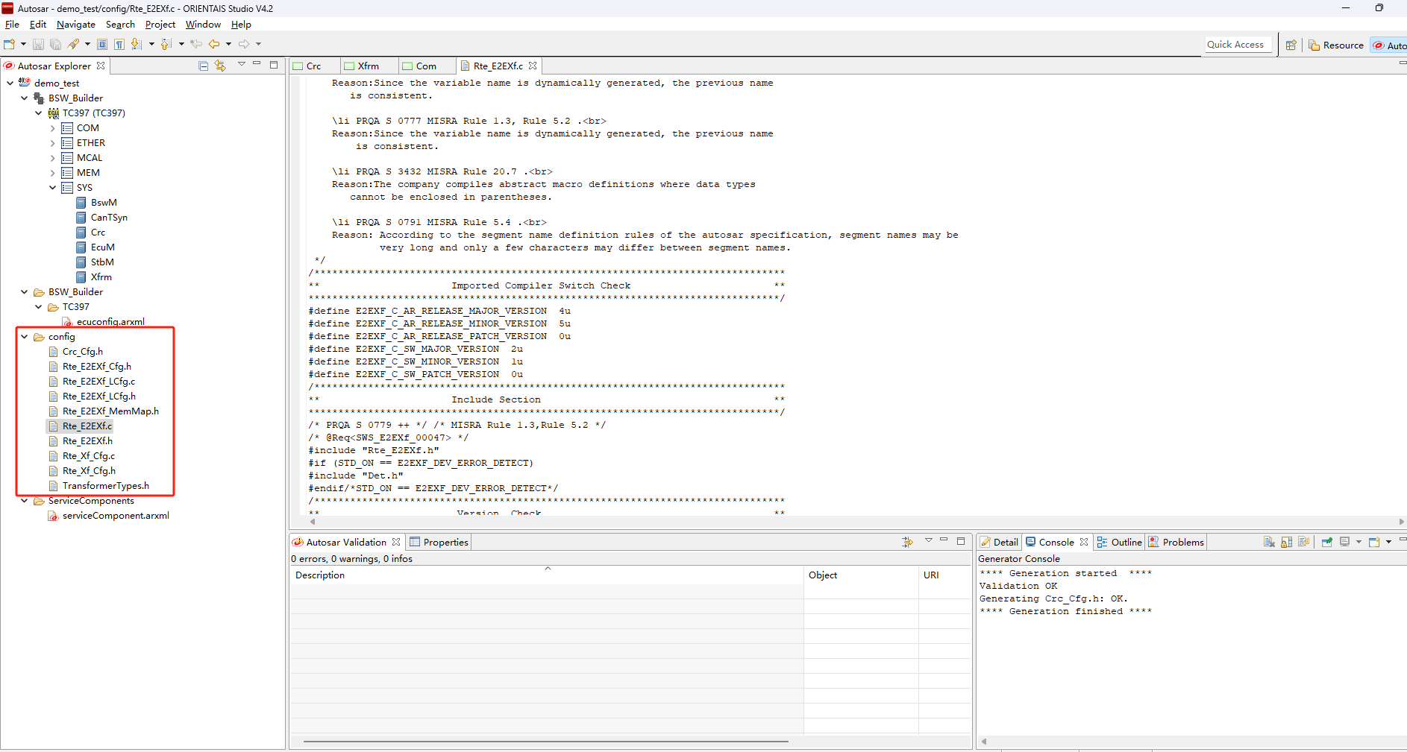Open the Autosar Explorer view menu dropdown
The height and width of the screenshot is (752, 1407).
[x=241, y=65]
